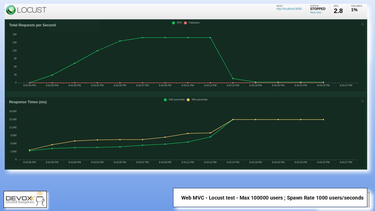The height and width of the screenshot is (211, 375).
Task: Click the 15,000 y-axis label
Action: click(13, 120)
